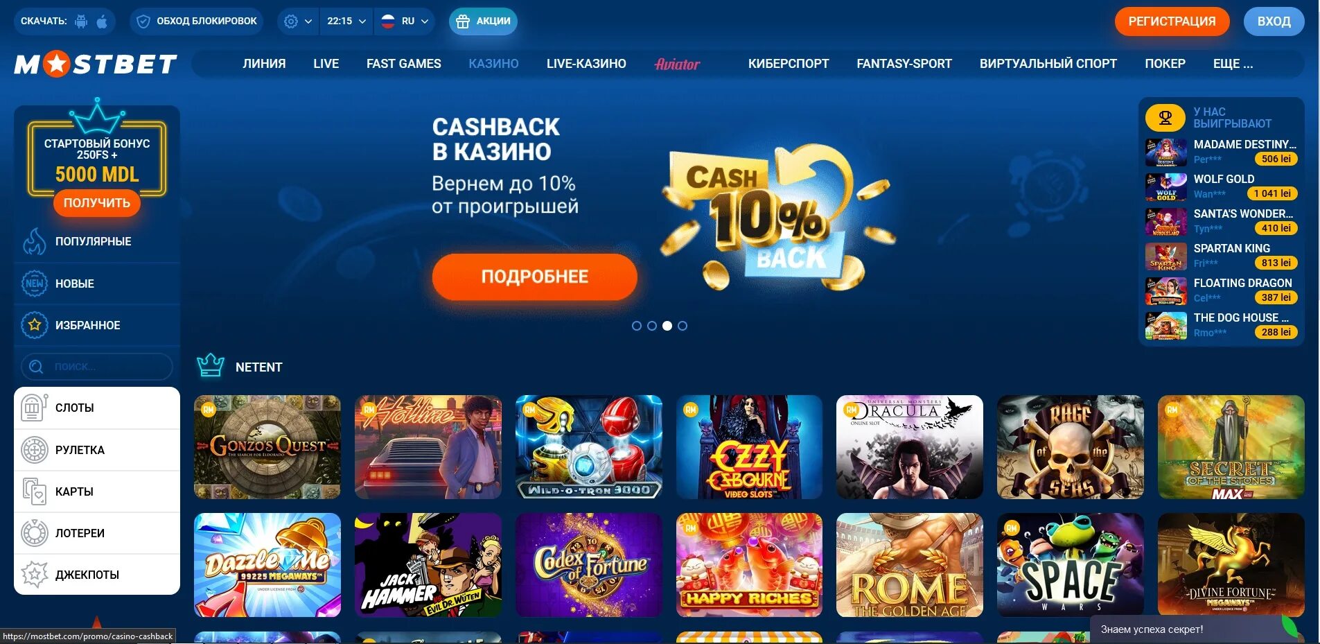Image resolution: width=1320 pixels, height=644 pixels.
Task: Select the Рулетка roulette wheel category
Action: click(x=97, y=450)
